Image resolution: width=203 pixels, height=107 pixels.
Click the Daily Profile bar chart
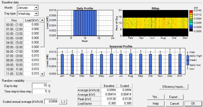[x=85, y=23]
